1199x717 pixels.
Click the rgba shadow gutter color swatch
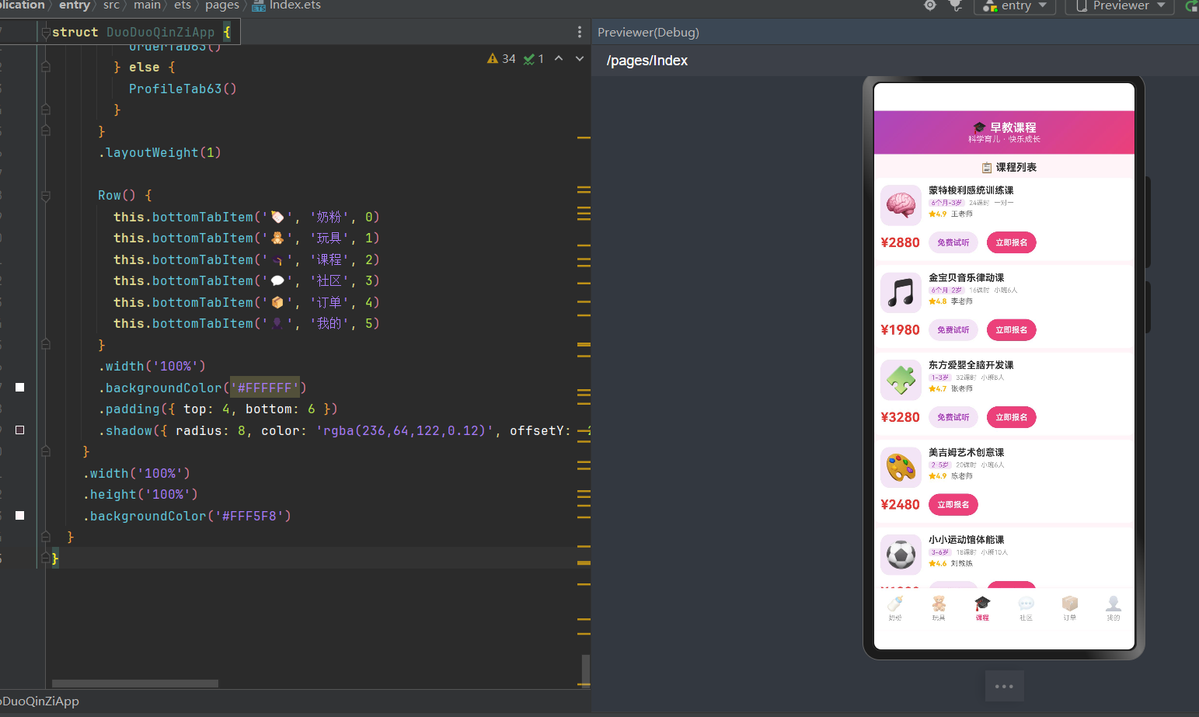pos(20,430)
